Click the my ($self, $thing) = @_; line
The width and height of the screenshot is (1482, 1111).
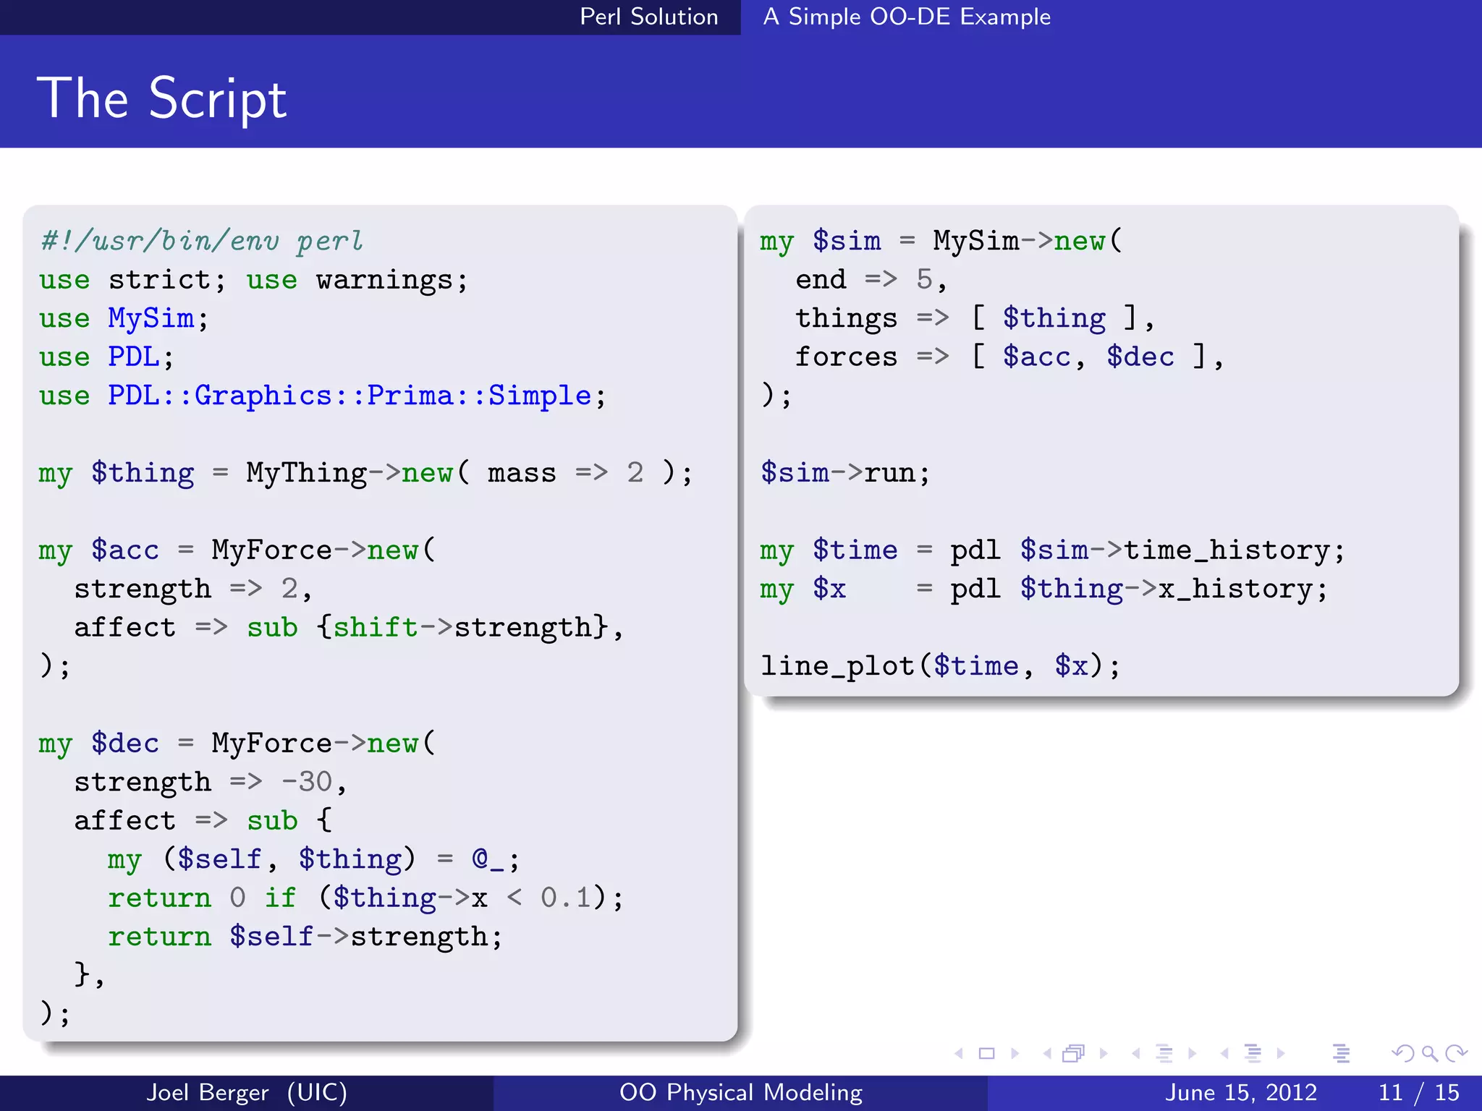coord(314,859)
